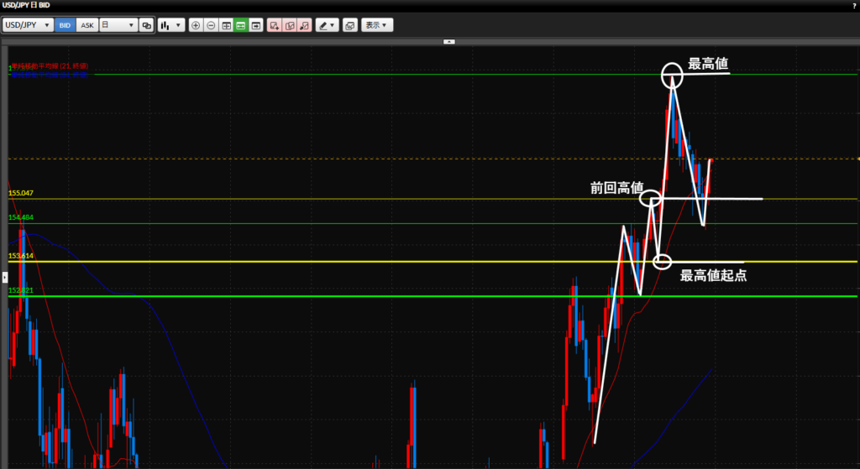Open the pencil drawing tool menu
The height and width of the screenshot is (469, 860).
pos(327,25)
